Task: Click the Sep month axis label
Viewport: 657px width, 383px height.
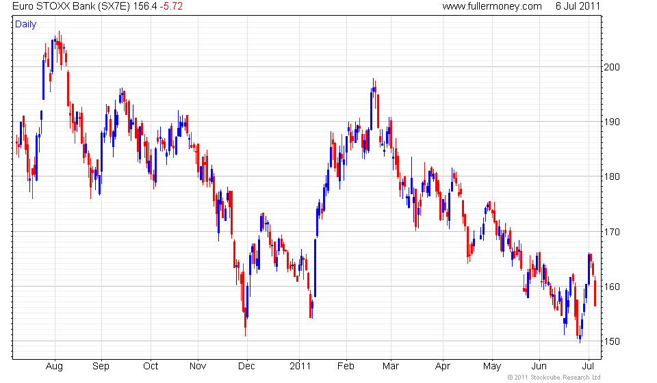Action: pyautogui.click(x=101, y=367)
